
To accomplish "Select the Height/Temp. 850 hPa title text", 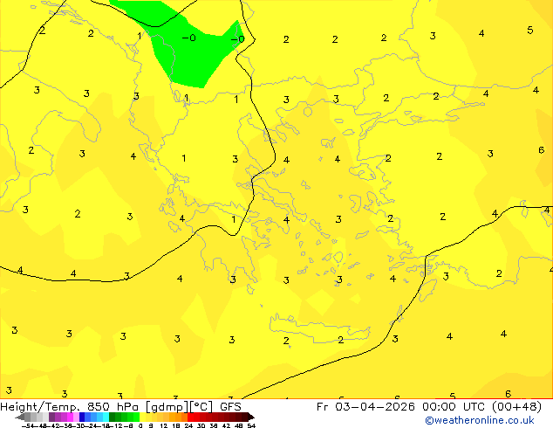I will point(69,407).
